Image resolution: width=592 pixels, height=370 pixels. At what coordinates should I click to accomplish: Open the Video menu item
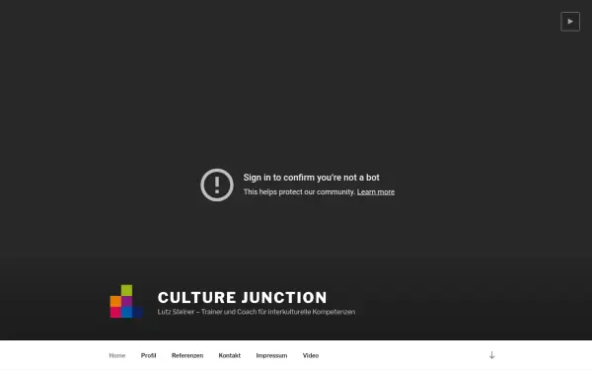point(311,355)
